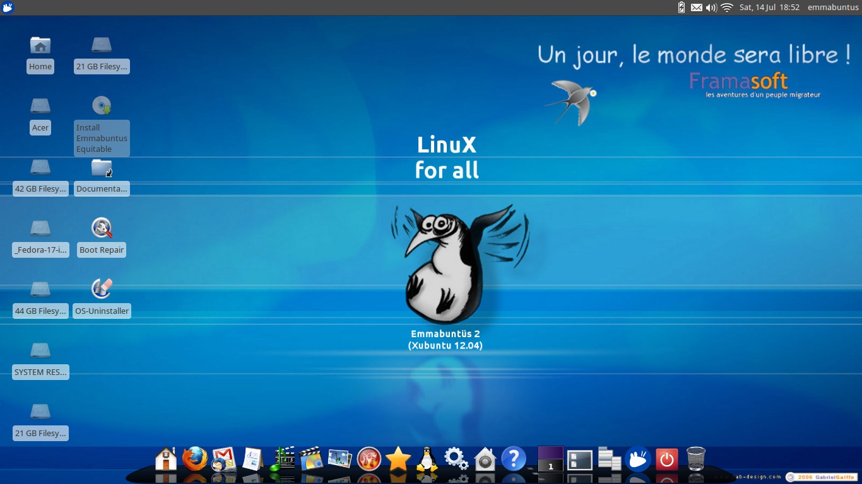Viewport: 862px width, 484px height.
Task: Open the Documentation folder shortcut
Action: [102, 167]
